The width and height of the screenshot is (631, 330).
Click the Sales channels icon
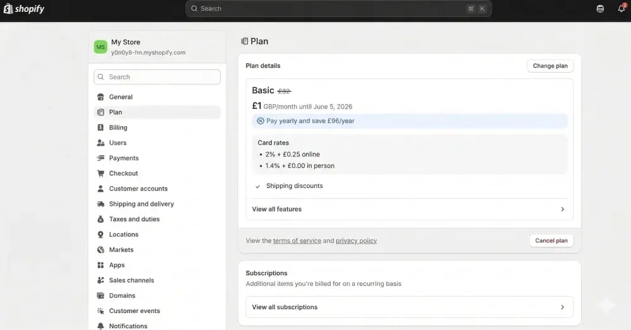(x=100, y=281)
